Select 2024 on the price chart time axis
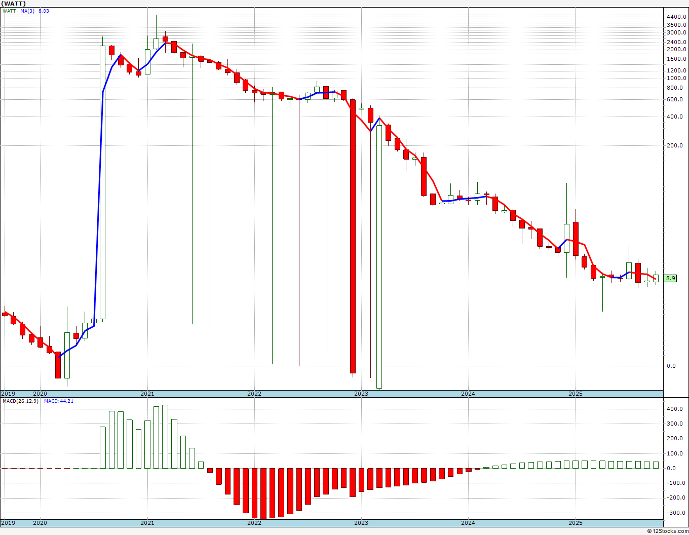689x535 pixels. 468,394
